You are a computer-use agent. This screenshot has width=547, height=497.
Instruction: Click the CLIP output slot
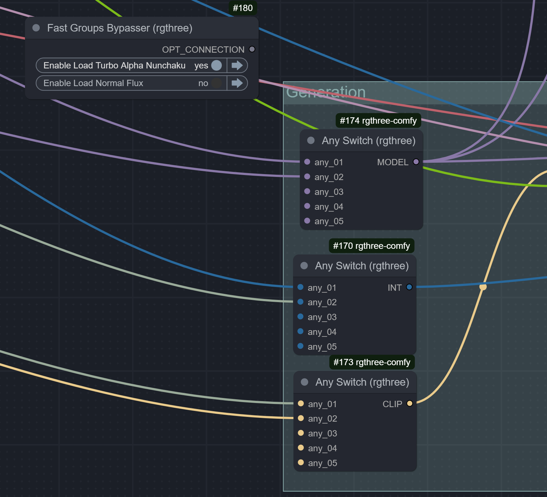[x=410, y=403]
